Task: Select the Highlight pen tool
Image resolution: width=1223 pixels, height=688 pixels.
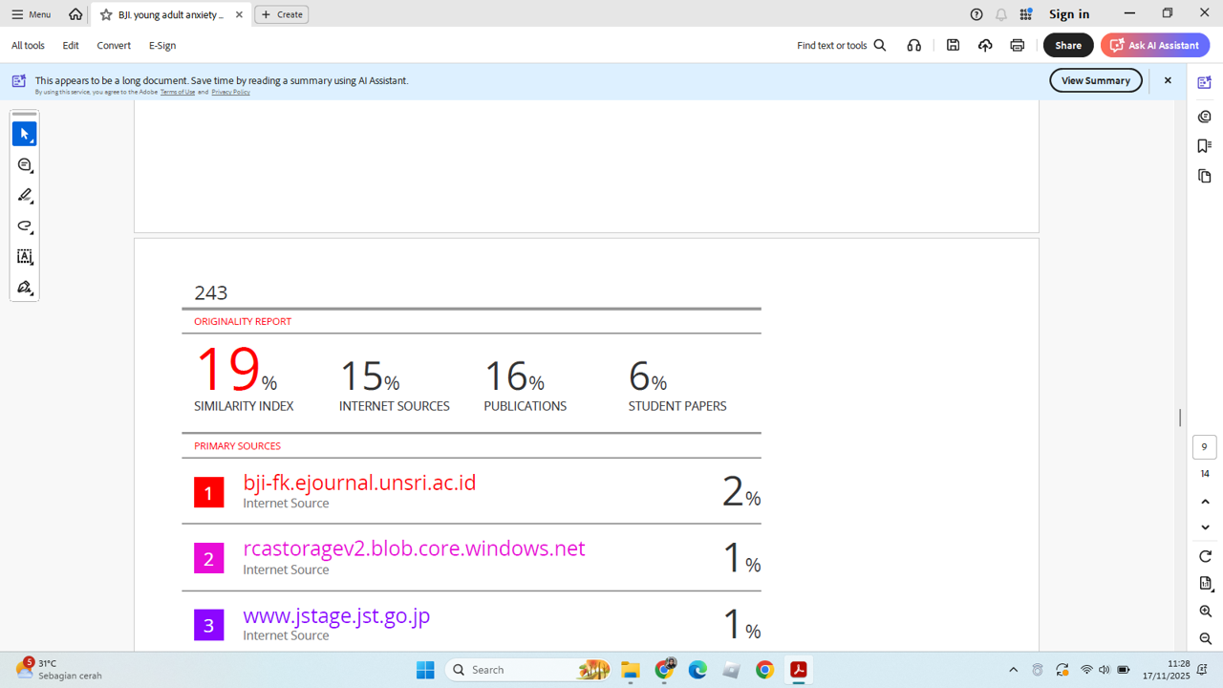Action: pos(24,196)
